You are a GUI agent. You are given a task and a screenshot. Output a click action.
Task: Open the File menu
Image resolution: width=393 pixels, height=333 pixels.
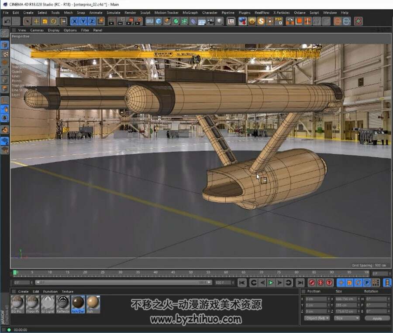click(x=6, y=13)
